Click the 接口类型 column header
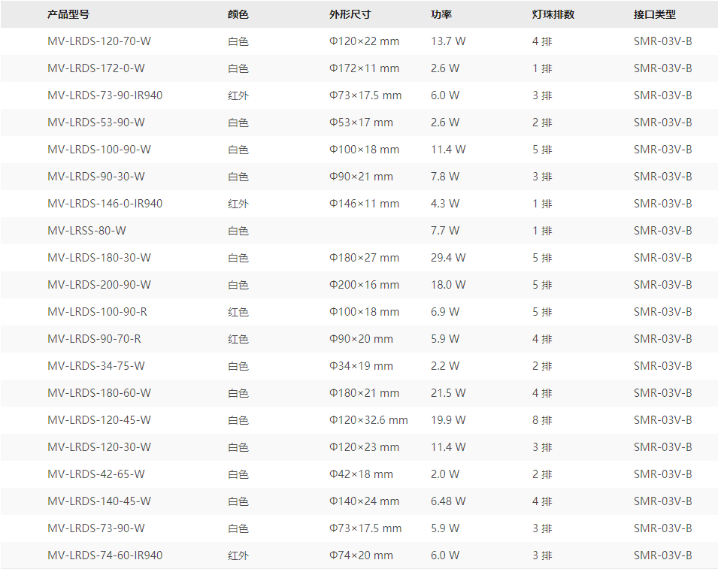This screenshot has height=569, width=718. coord(655,14)
